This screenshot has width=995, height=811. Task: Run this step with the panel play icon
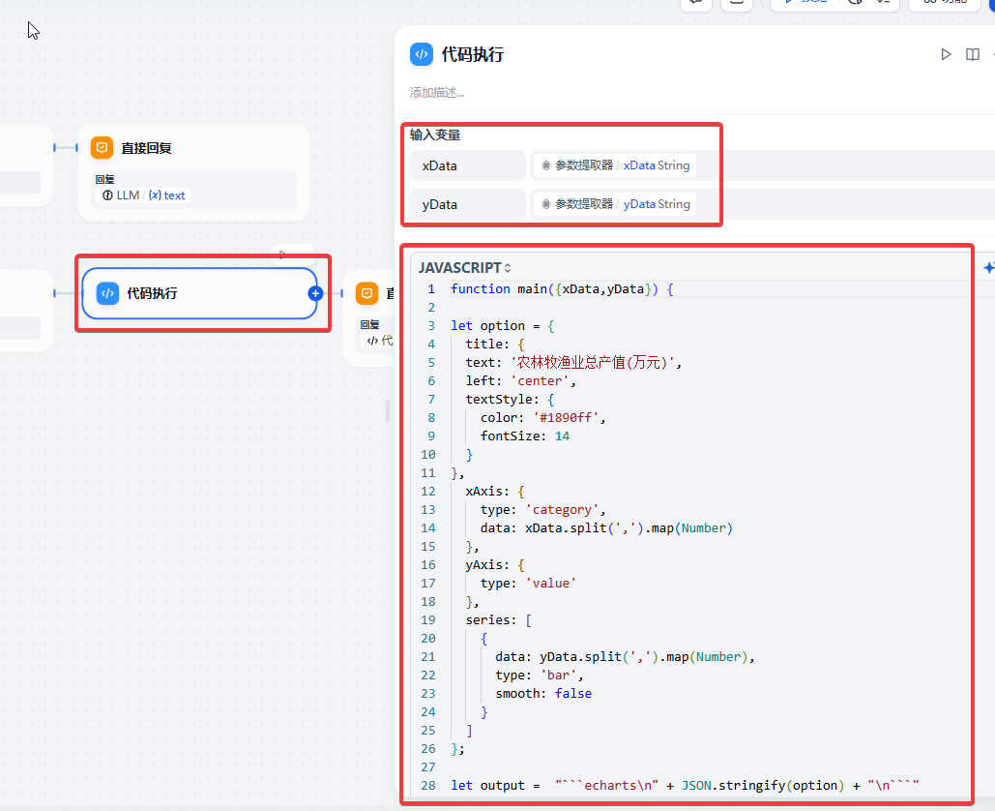[946, 54]
